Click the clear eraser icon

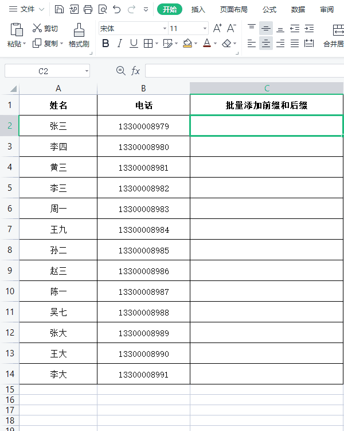[x=226, y=43]
